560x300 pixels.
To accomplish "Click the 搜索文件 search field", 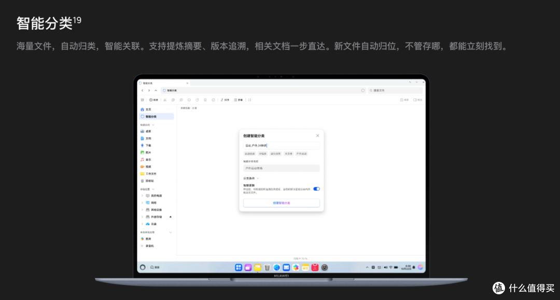I will (x=395, y=90).
